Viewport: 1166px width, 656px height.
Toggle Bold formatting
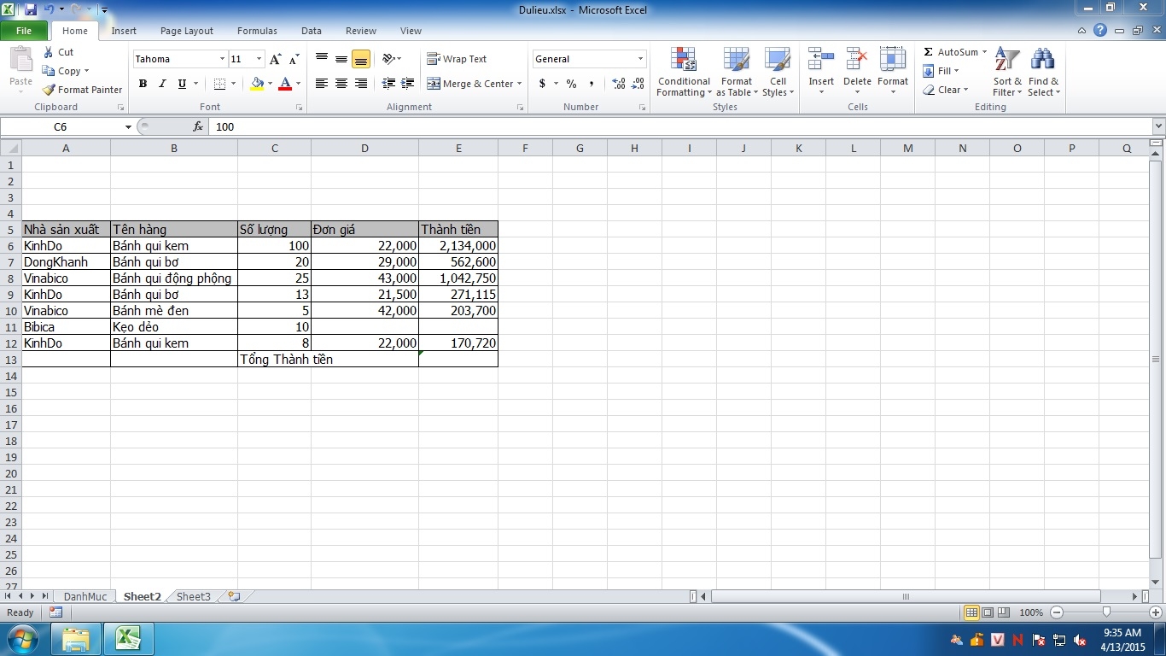tap(143, 84)
